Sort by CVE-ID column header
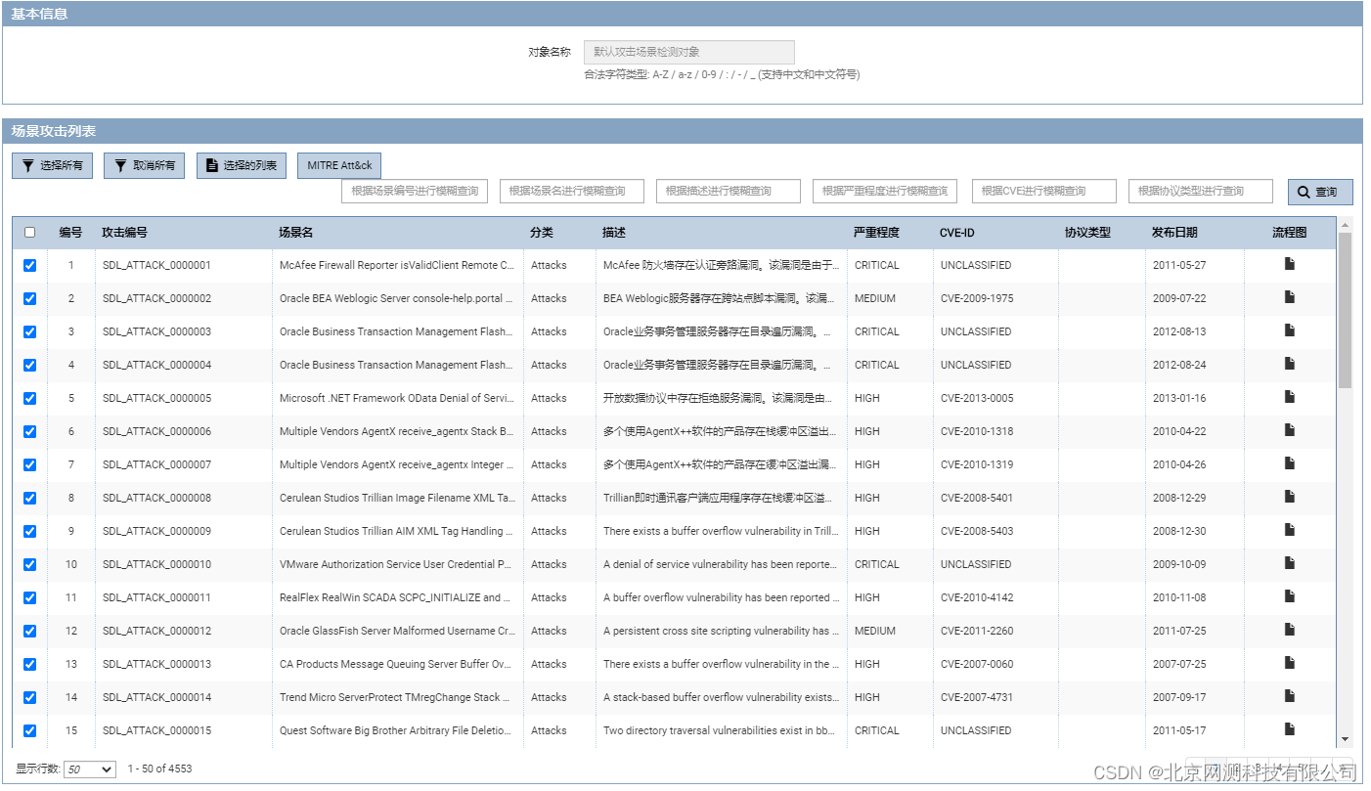The width and height of the screenshot is (1371, 791). 957,233
